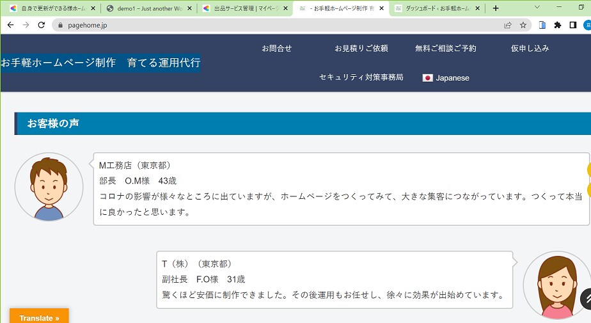This screenshot has height=323, width=591.
Task: Open the お見積りご依頼 menu item
Action: click(361, 48)
